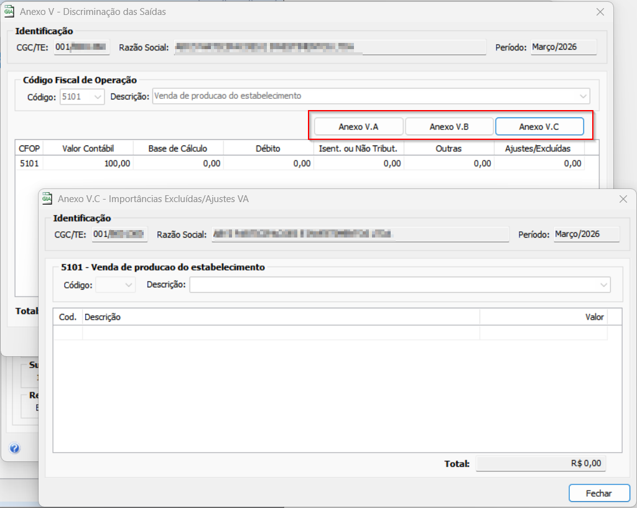Click the Valor Contábil column header
Image resolution: width=637 pixels, height=508 pixels.
(88, 149)
